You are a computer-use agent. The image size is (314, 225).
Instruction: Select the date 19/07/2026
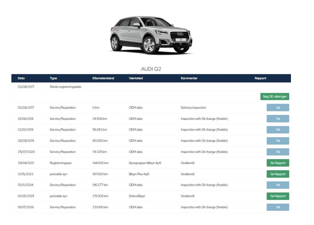click(26, 207)
